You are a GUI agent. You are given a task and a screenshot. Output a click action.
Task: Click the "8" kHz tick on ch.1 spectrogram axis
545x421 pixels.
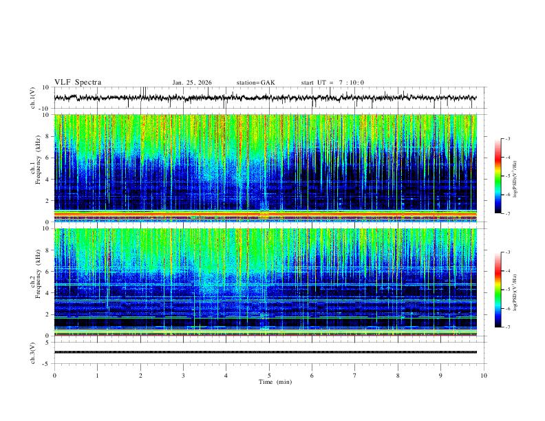point(48,136)
